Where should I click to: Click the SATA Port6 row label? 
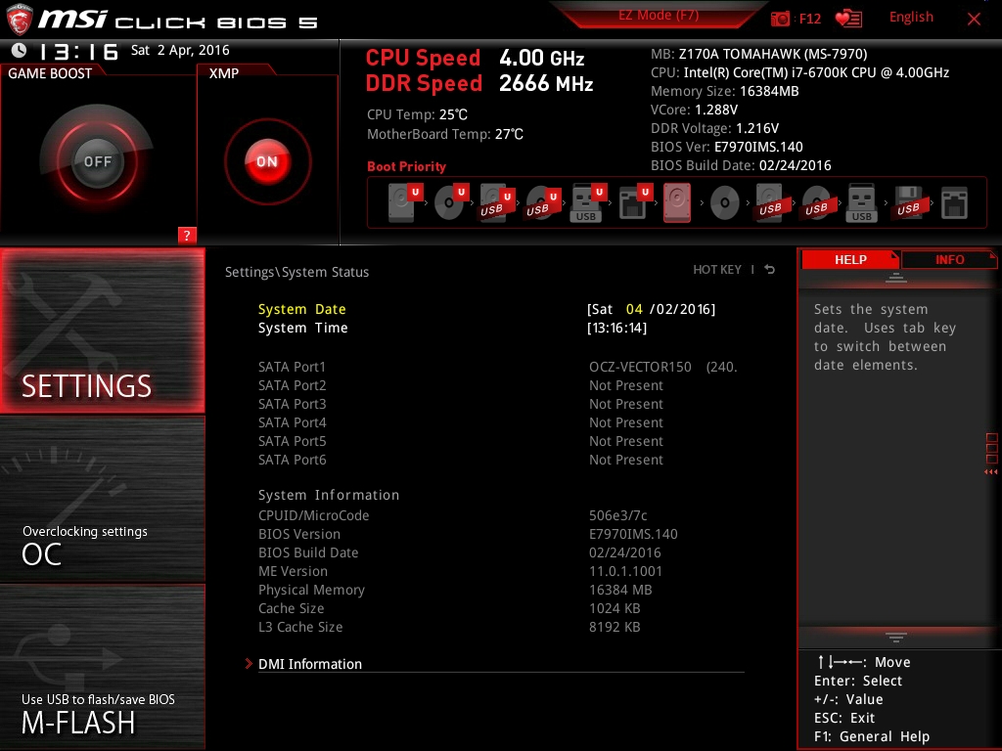[x=292, y=460]
